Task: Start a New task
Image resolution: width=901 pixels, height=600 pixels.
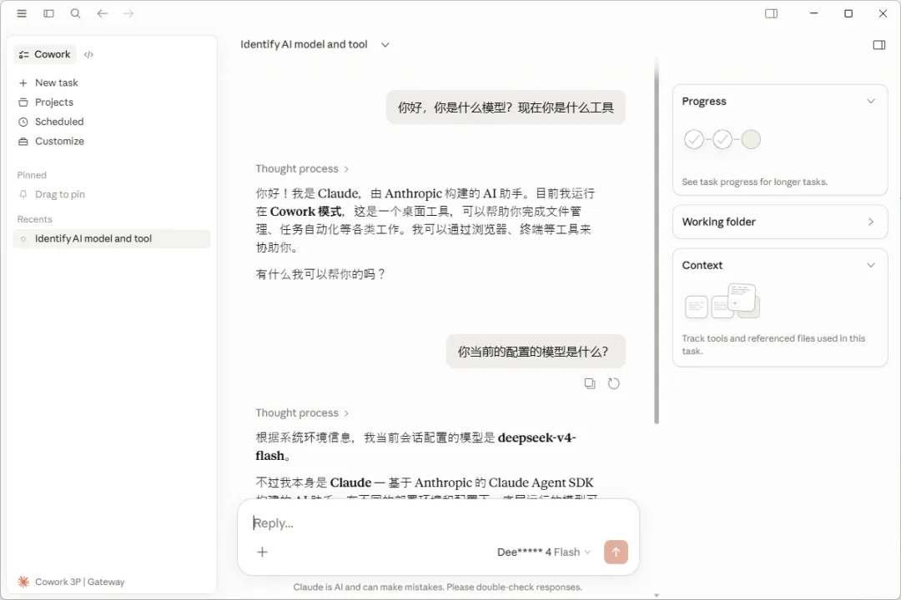Action: 57,82
